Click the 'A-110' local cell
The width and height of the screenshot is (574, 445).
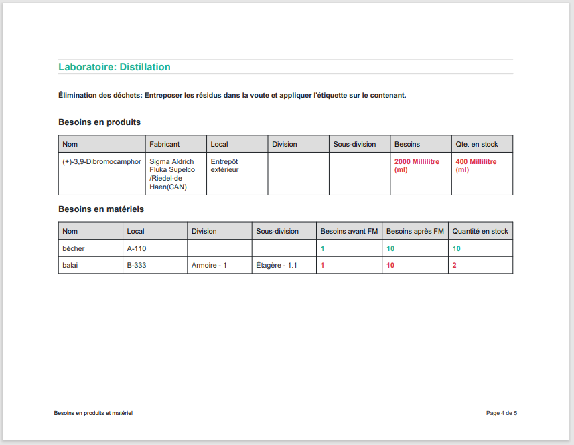point(155,248)
